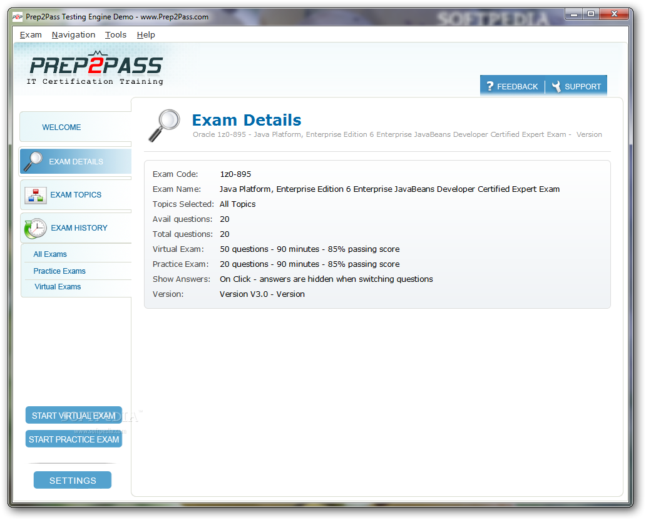Close the Prep2Pass window
Image resolution: width=646 pixels, height=520 pixels.
pyautogui.click(x=614, y=14)
